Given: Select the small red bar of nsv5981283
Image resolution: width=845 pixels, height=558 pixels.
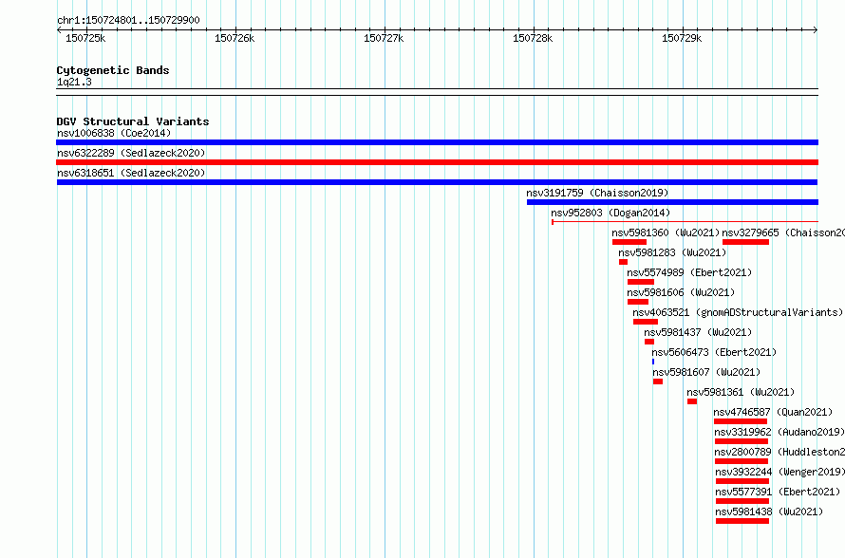Looking at the screenshot, I should click(x=623, y=262).
